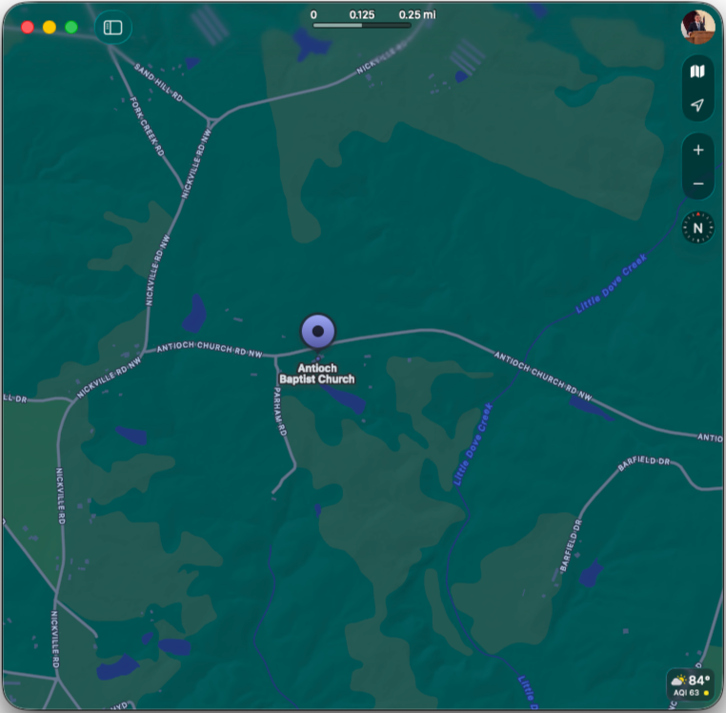Click the pond above Antioch Church Rd NW
726x713 pixels.
click(x=194, y=313)
